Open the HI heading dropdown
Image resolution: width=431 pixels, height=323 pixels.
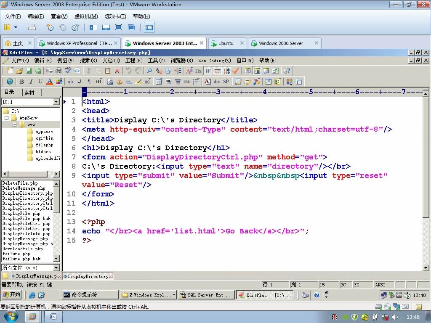click(98, 81)
